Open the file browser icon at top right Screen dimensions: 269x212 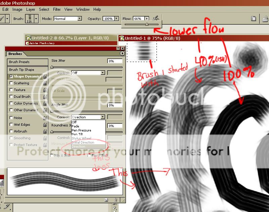point(265,19)
